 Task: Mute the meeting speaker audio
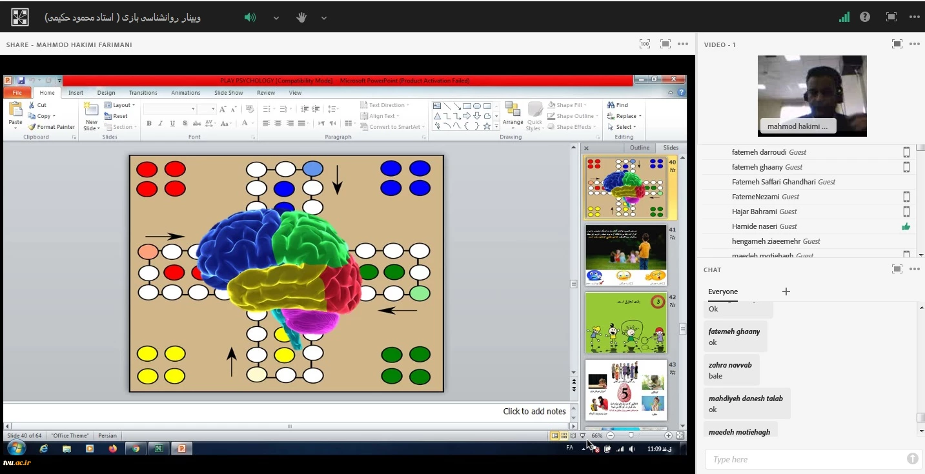click(250, 17)
